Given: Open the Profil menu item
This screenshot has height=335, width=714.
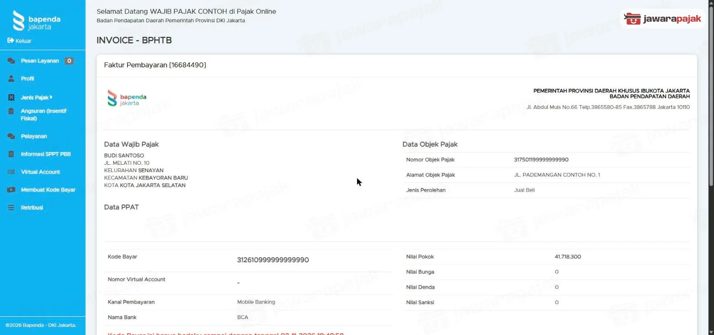Looking at the screenshot, I should (27, 79).
